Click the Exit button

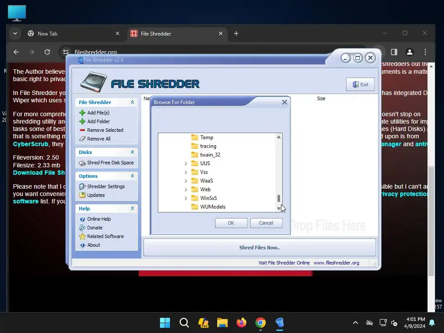pyautogui.click(x=360, y=85)
